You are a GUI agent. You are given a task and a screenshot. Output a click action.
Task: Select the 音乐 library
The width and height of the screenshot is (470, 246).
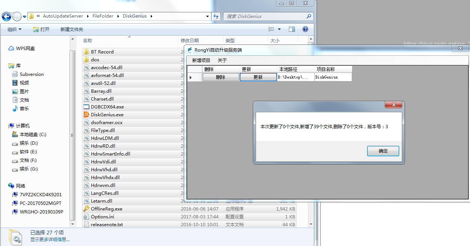(21, 108)
